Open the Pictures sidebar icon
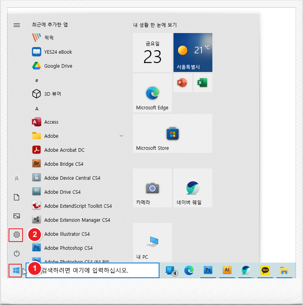 17,216
